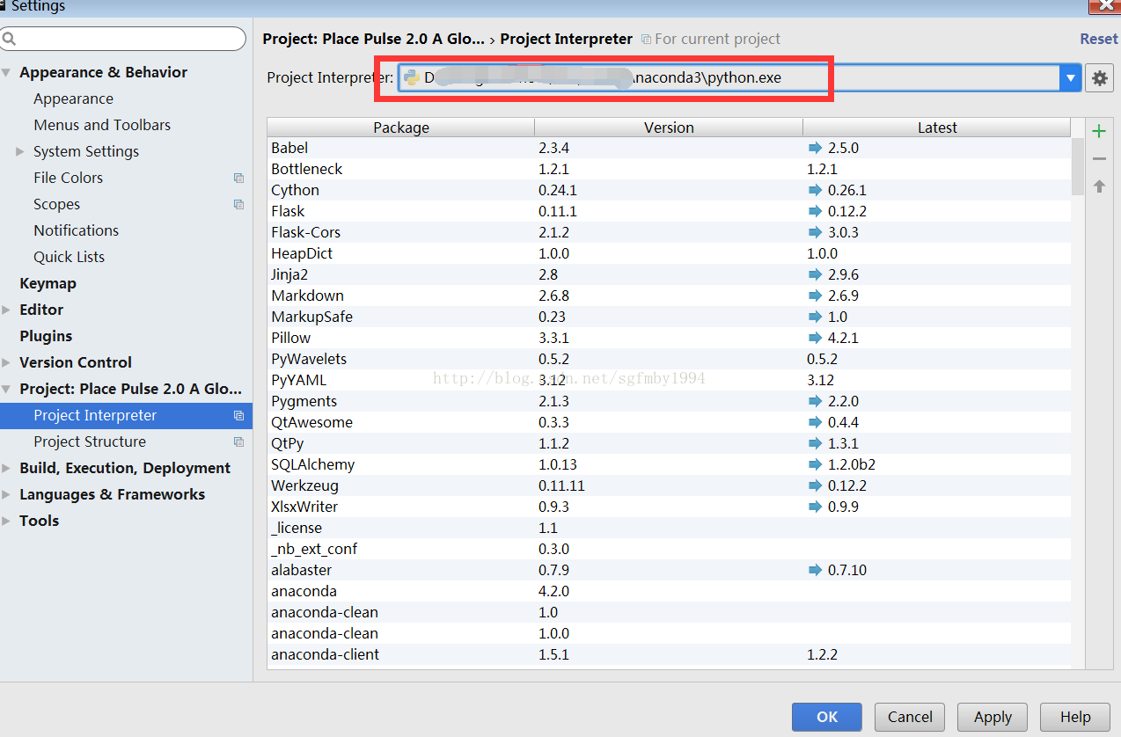Open Menus and Toolbars settings

102,125
